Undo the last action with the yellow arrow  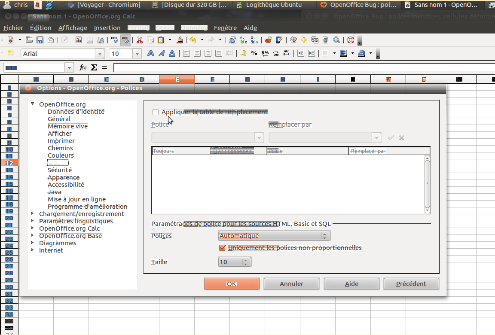pyautogui.click(x=193, y=40)
